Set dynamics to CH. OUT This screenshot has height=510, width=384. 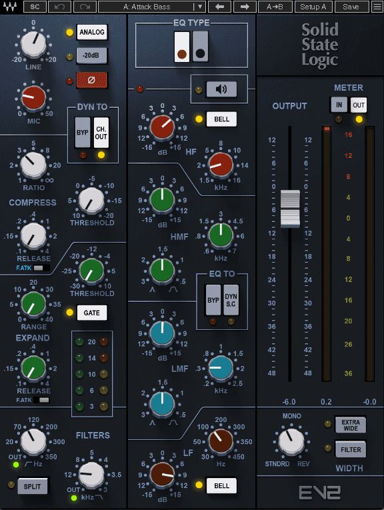101,133
